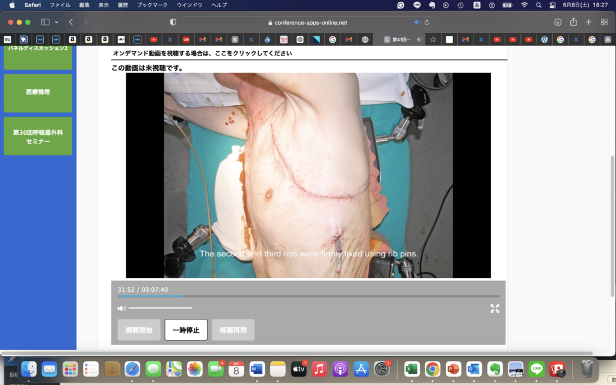Image resolution: width=616 pixels, height=385 pixels.
Task: Show Safari tab overview grid
Action: (x=604, y=22)
